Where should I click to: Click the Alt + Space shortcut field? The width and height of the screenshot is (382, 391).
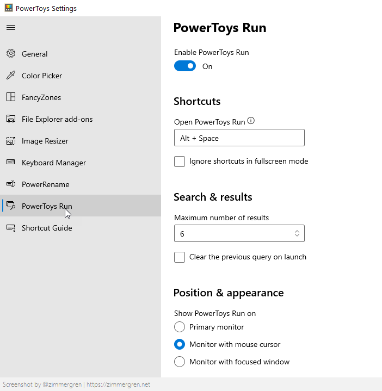click(239, 138)
